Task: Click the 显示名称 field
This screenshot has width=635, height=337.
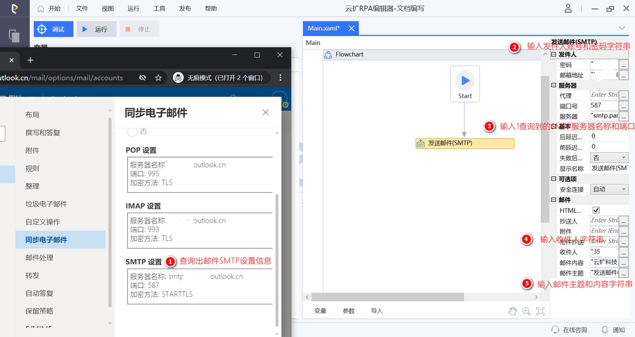Action: coord(609,168)
